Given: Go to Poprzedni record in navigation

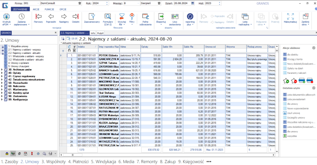Looking at the screenshot, I should point(51,18).
